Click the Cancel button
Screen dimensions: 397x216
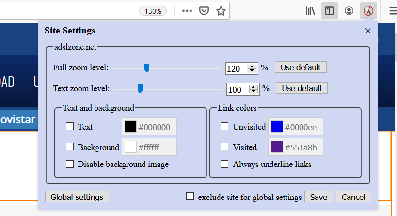pos(353,197)
